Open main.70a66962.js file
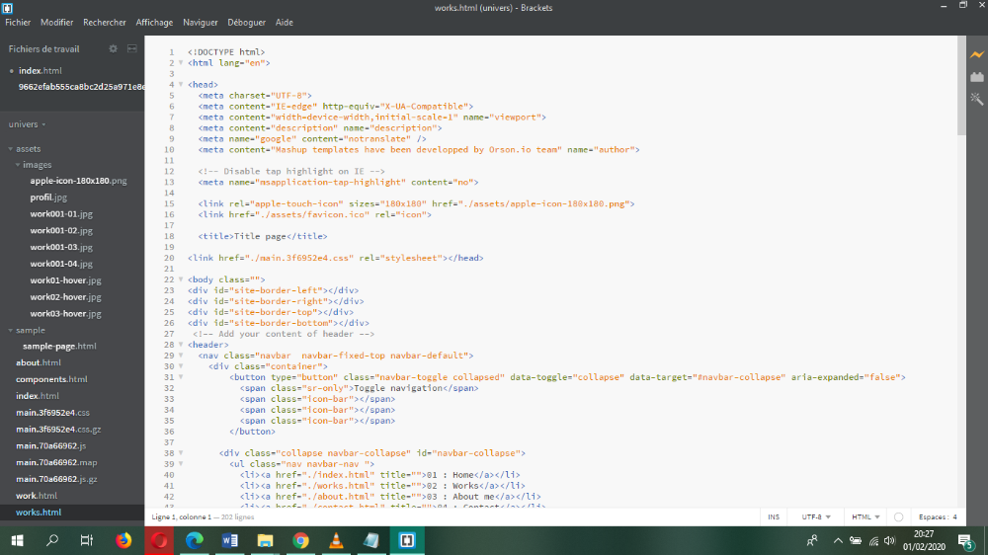This screenshot has width=988, height=555. pyautogui.click(x=51, y=445)
